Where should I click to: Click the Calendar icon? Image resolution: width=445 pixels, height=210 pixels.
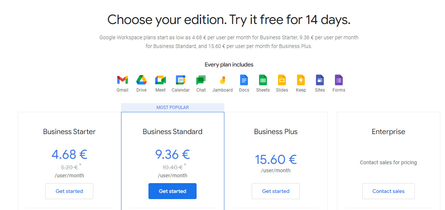(181, 80)
